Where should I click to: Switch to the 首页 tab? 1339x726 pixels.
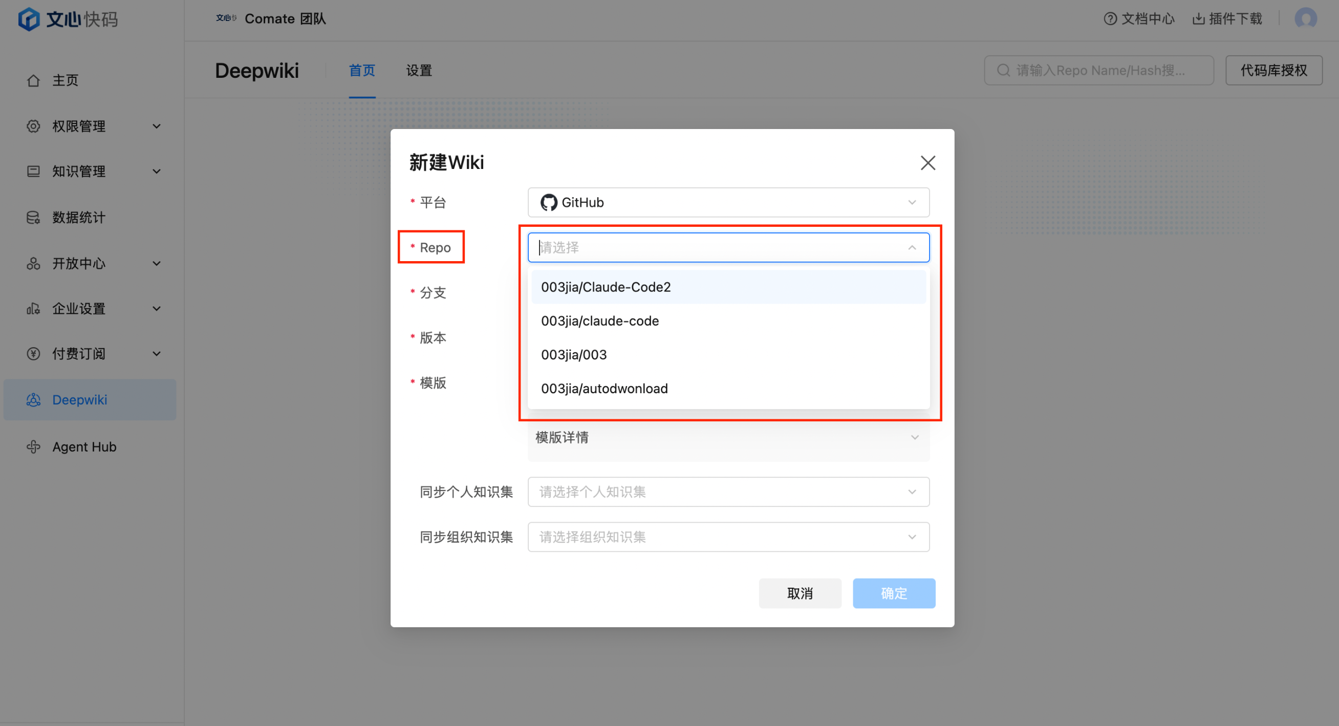[x=362, y=71]
